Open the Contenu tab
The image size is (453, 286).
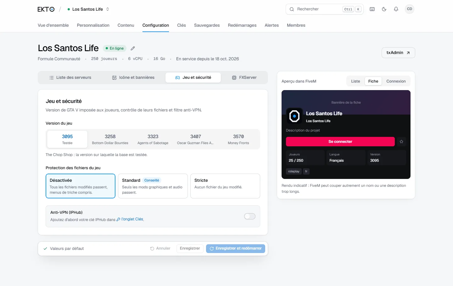click(x=126, y=25)
